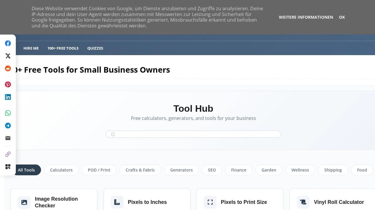Copy the page link
The image size is (375, 210).
(x=8, y=154)
